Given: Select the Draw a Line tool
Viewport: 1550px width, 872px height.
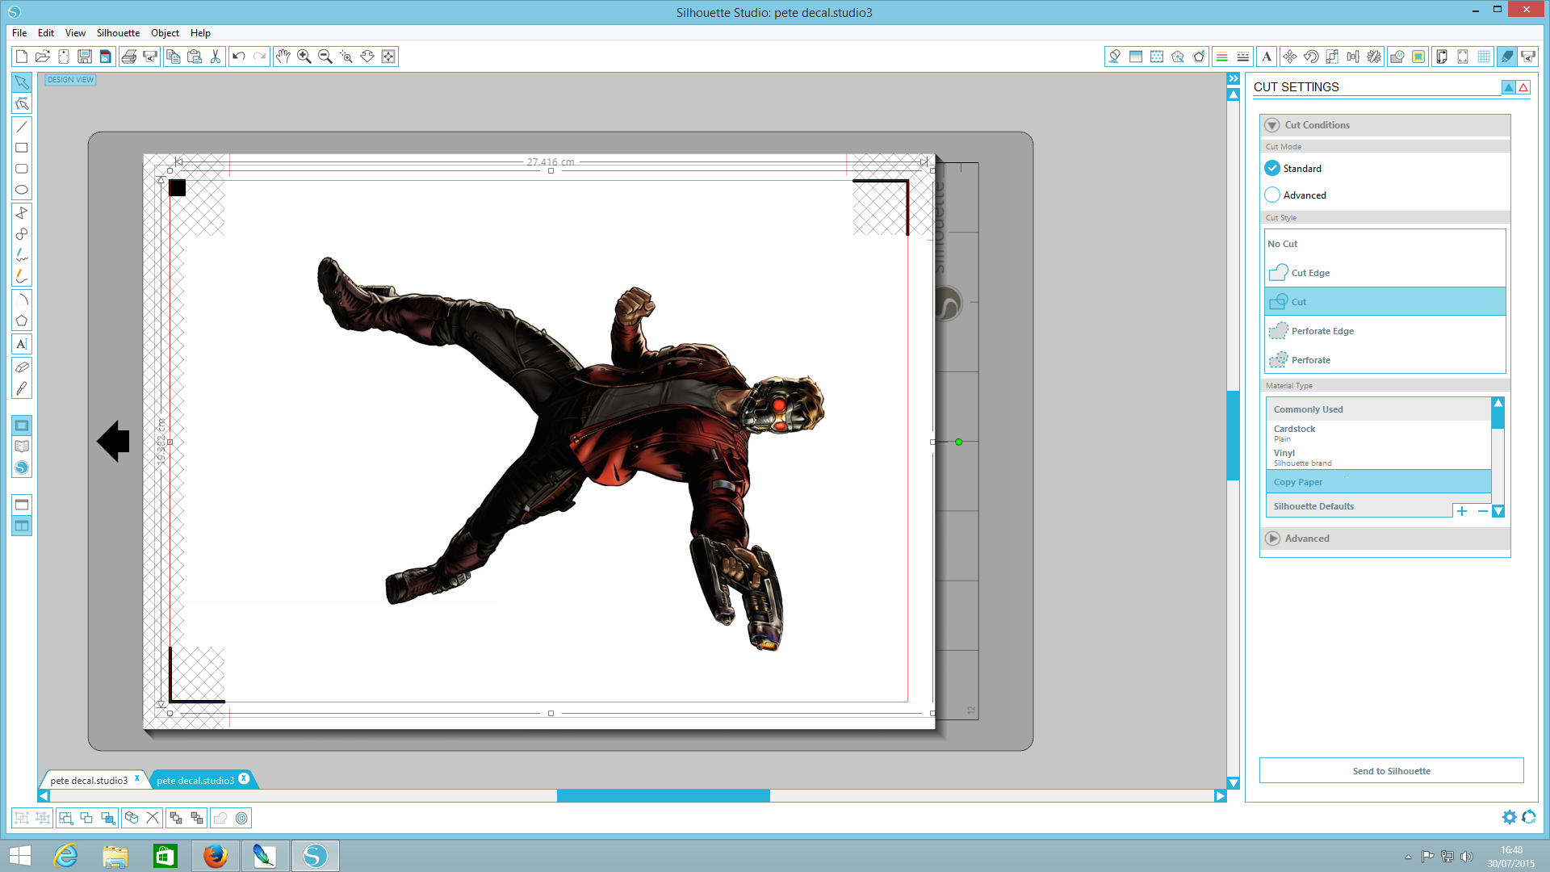Looking at the screenshot, I should tap(22, 126).
